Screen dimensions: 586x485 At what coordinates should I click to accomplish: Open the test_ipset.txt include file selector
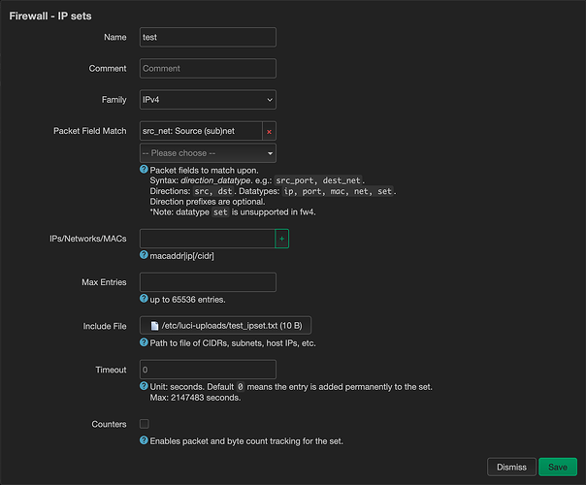coord(225,326)
